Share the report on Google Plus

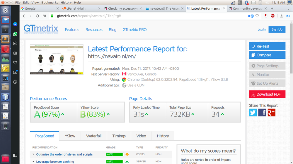coord(271,113)
